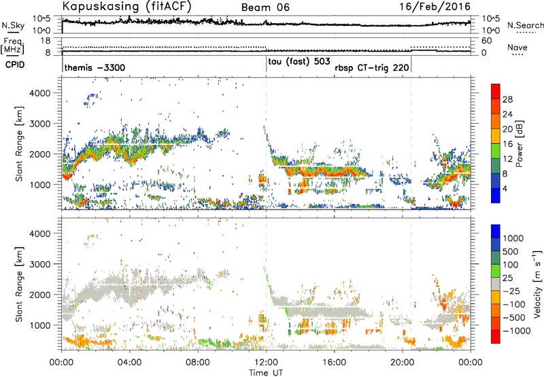Screen dimensions: 544x377
Task: Click the CPID row label
Action: coord(15,65)
